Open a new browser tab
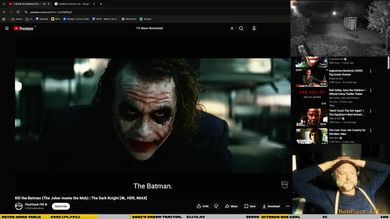The width and height of the screenshot is (390, 219). (x=101, y=4)
